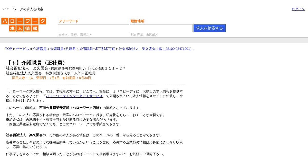Click the ハローワークの求人を検索 header text
308x161 pixels.
click(23, 9)
